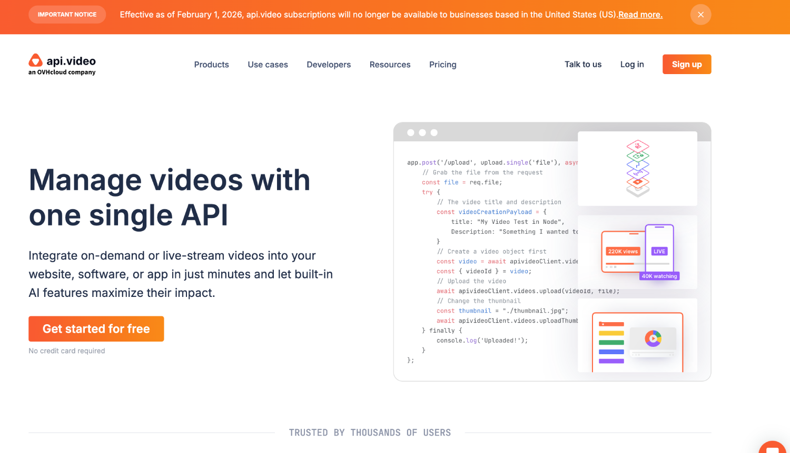The image size is (790, 453).
Task: Open the Resources menu
Action: [x=390, y=65]
